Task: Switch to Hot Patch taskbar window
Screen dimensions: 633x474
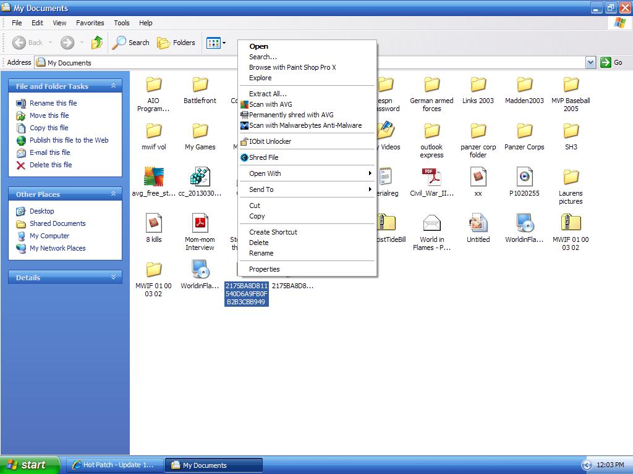Action: (x=114, y=465)
